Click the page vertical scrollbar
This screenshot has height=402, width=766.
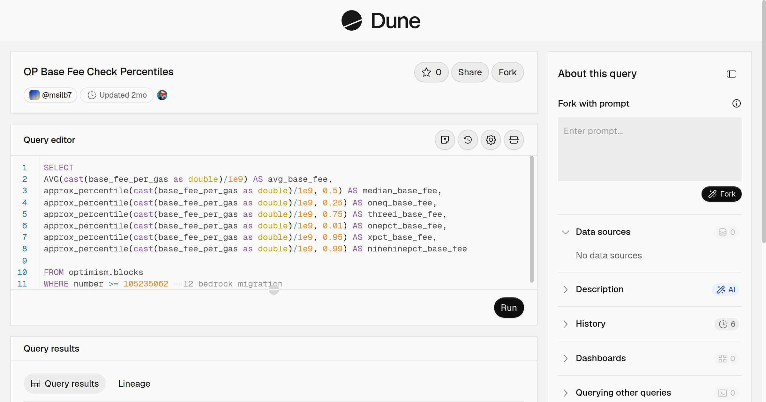click(x=764, y=121)
